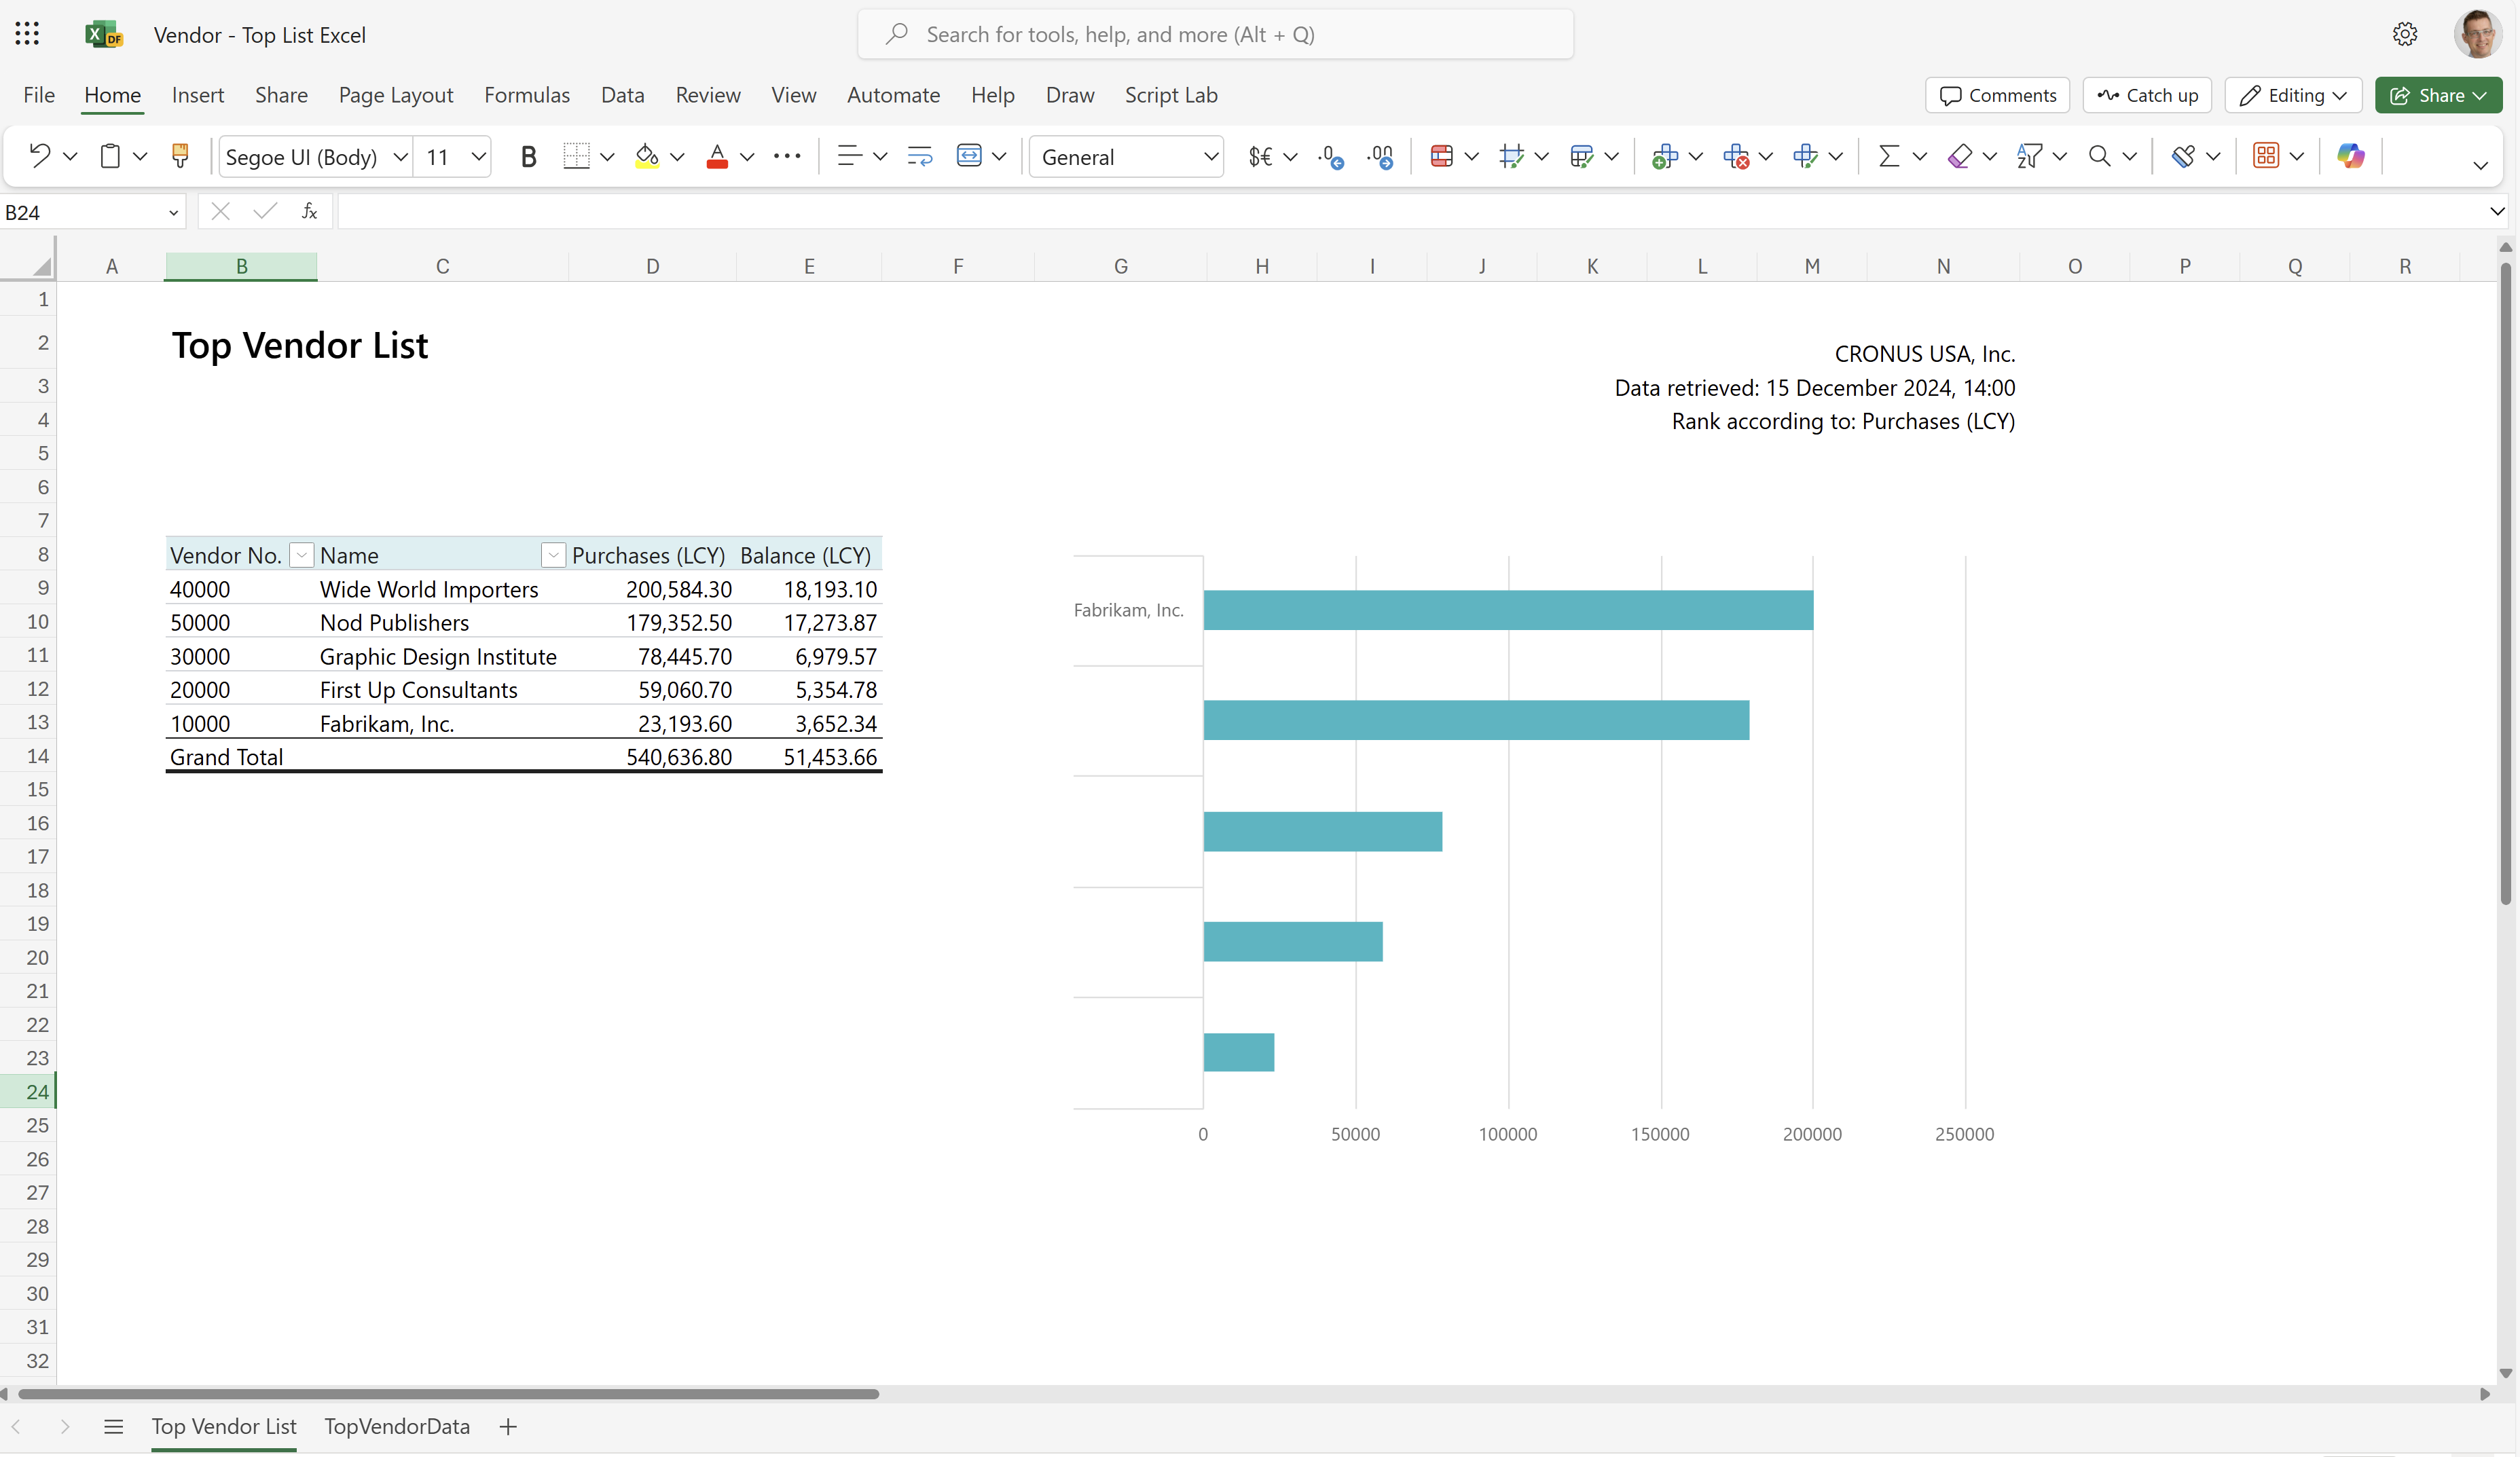Switch to the TopVendorData tab
The image size is (2520, 1457).
397,1426
